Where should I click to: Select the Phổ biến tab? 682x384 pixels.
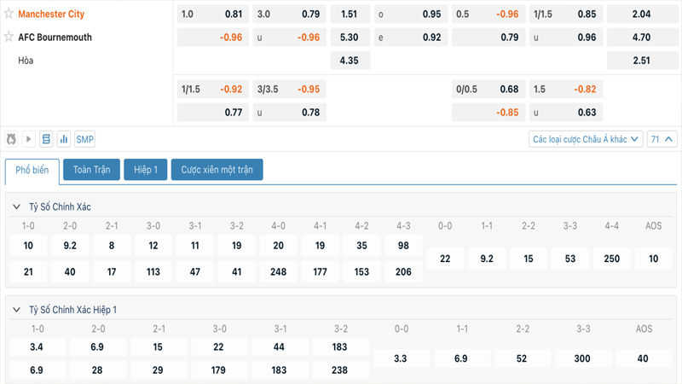coord(32,170)
